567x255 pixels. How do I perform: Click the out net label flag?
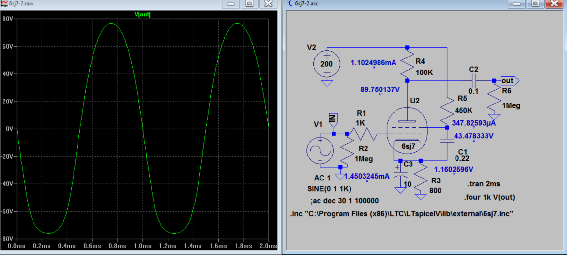click(x=510, y=81)
